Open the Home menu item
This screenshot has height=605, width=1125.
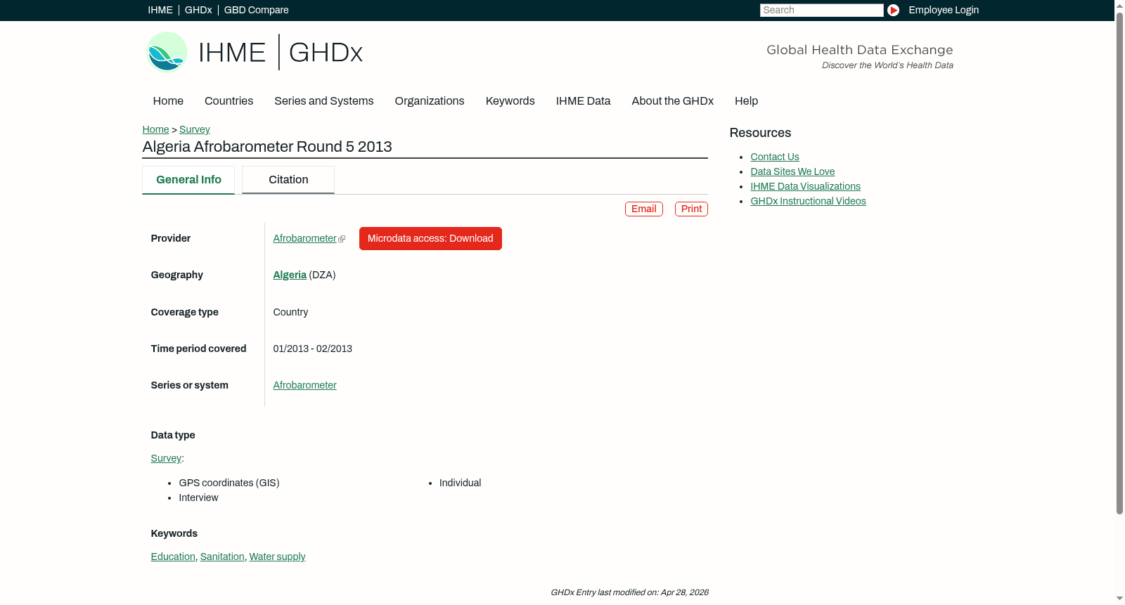168,101
